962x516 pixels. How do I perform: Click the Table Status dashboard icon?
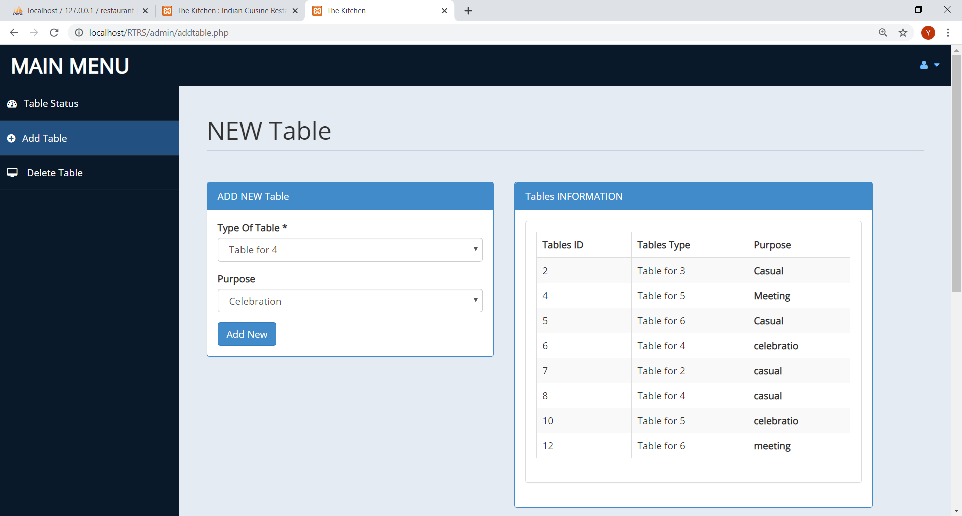(x=12, y=104)
